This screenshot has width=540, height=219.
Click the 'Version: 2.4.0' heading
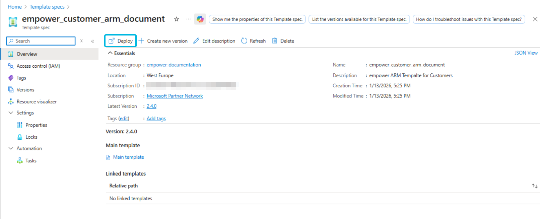[121, 132]
